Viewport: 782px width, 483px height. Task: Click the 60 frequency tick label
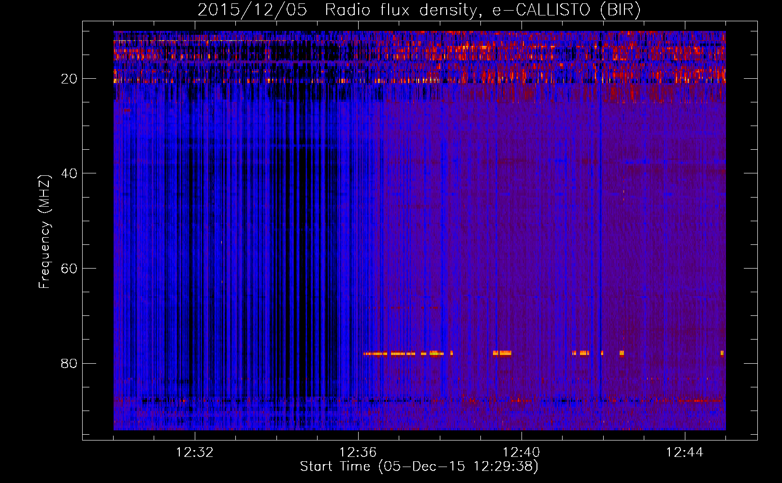69,269
